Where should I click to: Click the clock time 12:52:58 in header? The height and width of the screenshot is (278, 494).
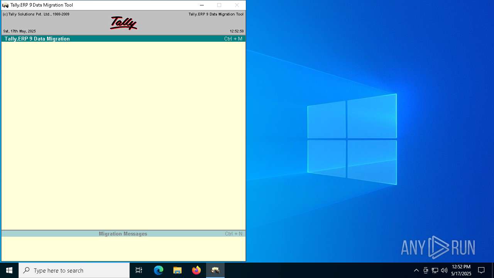(x=237, y=31)
